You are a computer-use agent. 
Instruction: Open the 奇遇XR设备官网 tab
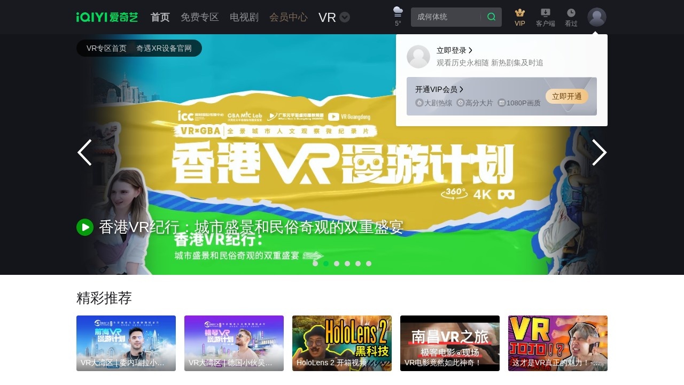[164, 48]
